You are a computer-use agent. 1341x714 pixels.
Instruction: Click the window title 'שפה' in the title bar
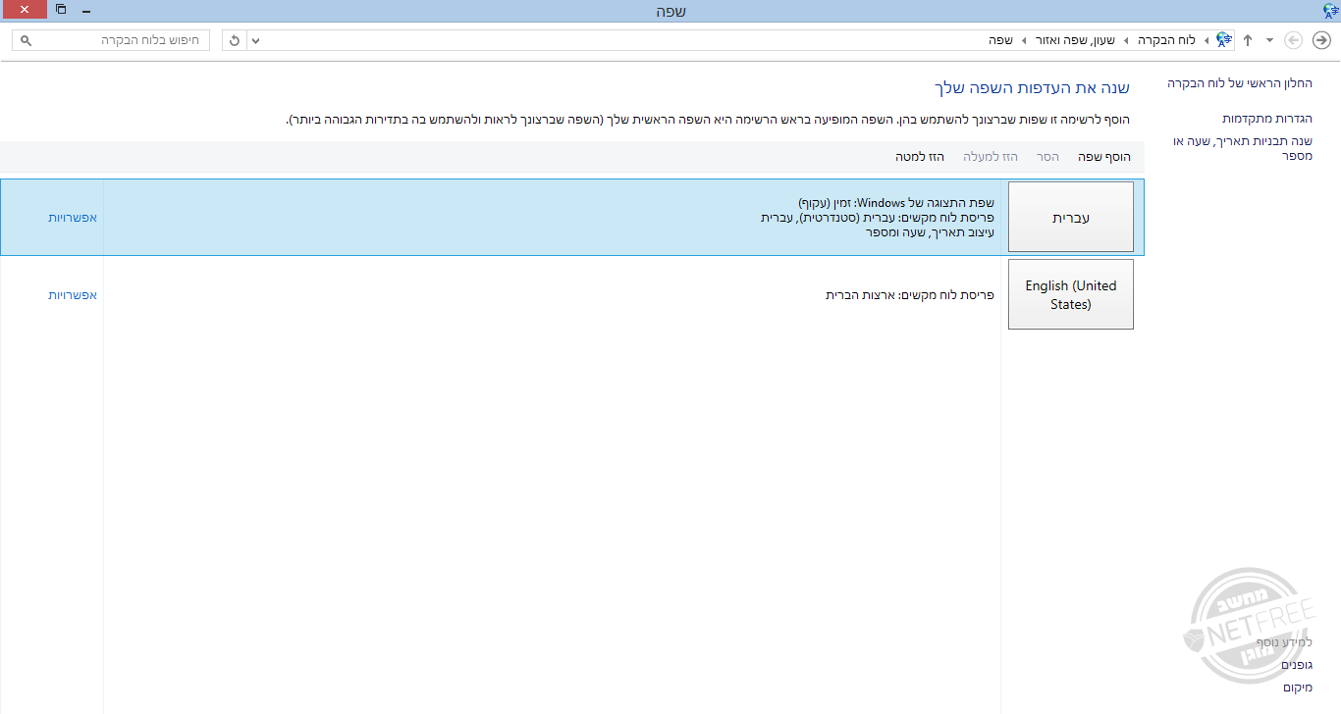670,10
